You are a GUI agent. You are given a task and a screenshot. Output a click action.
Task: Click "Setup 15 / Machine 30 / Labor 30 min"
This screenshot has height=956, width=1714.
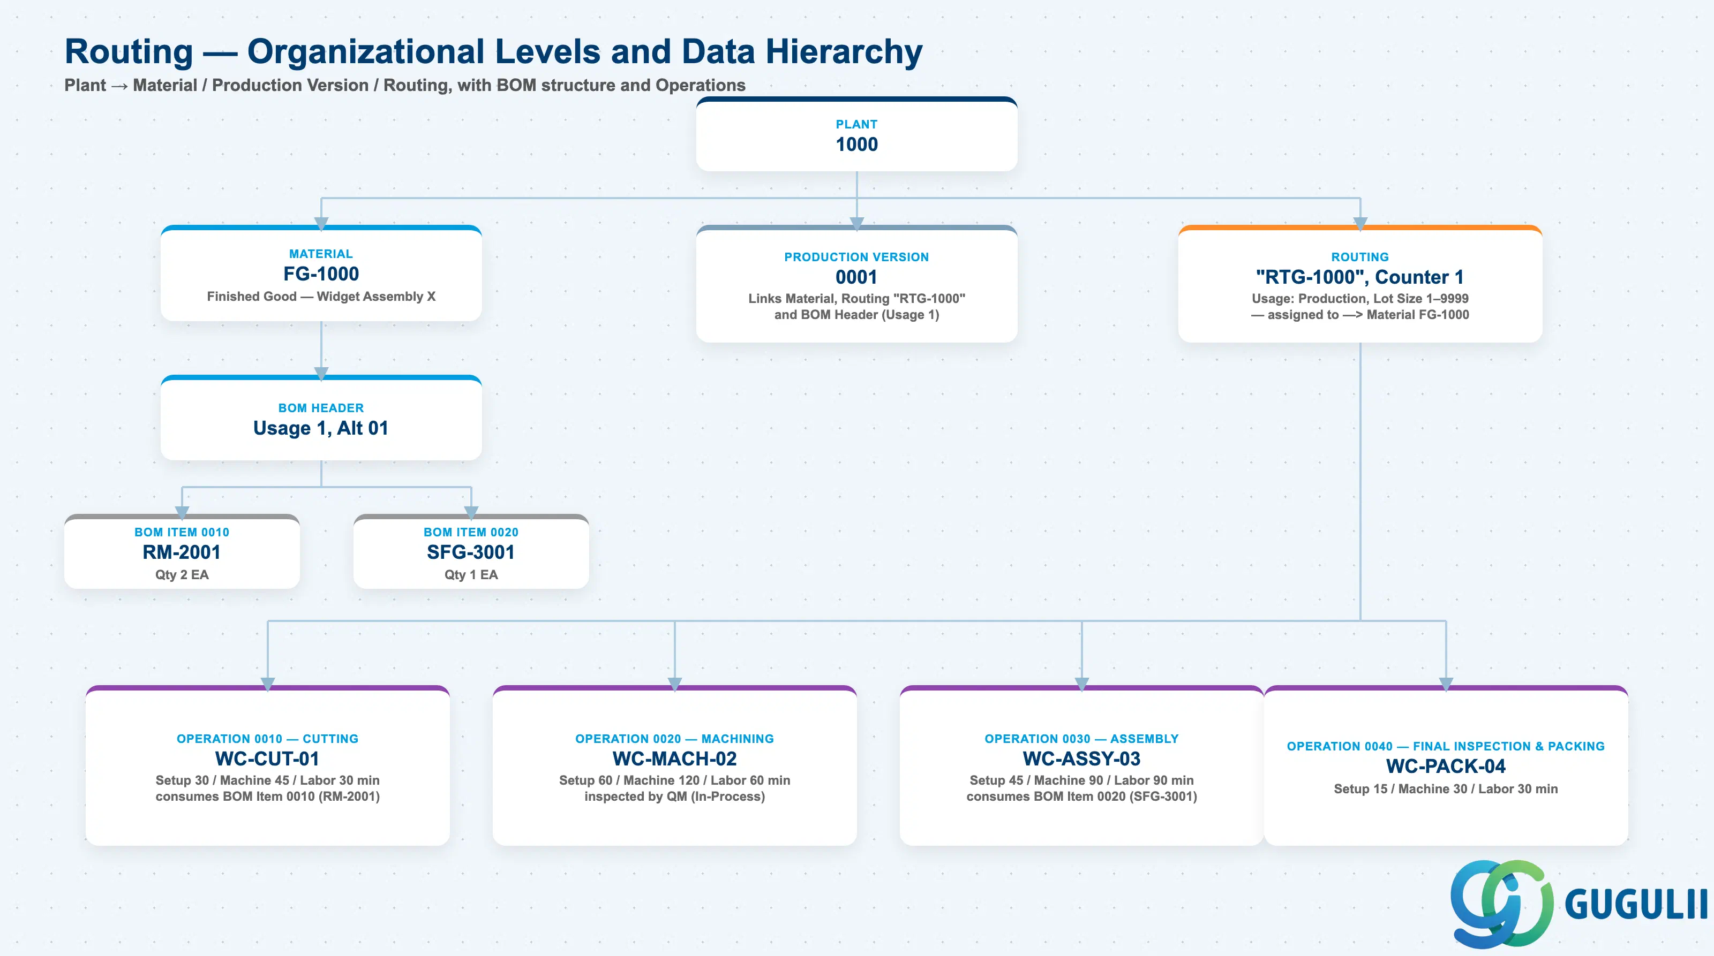click(x=1446, y=788)
